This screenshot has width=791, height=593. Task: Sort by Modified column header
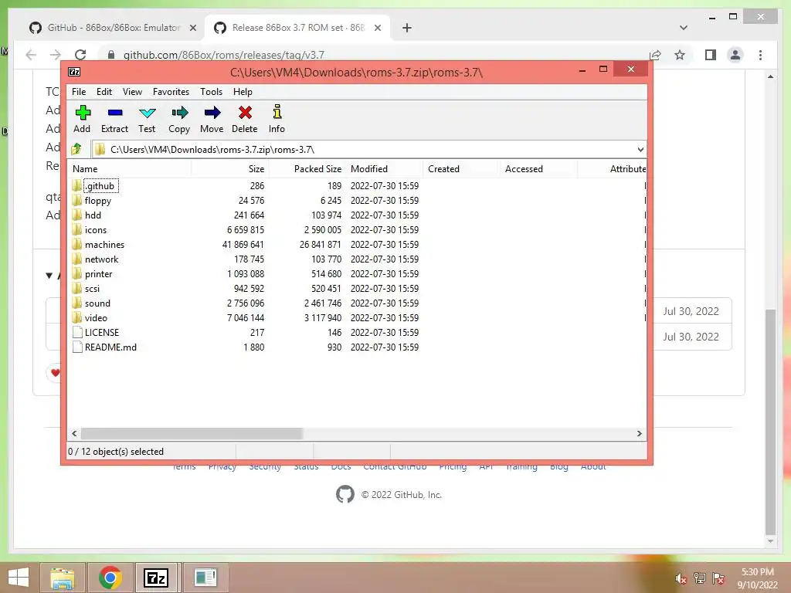point(385,169)
